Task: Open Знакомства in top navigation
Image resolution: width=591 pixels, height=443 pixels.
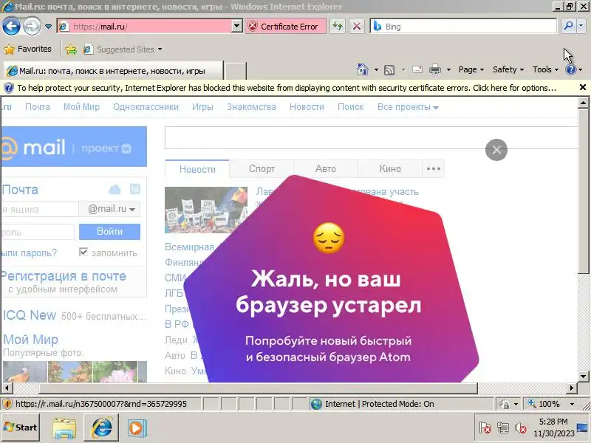Action: (251, 107)
